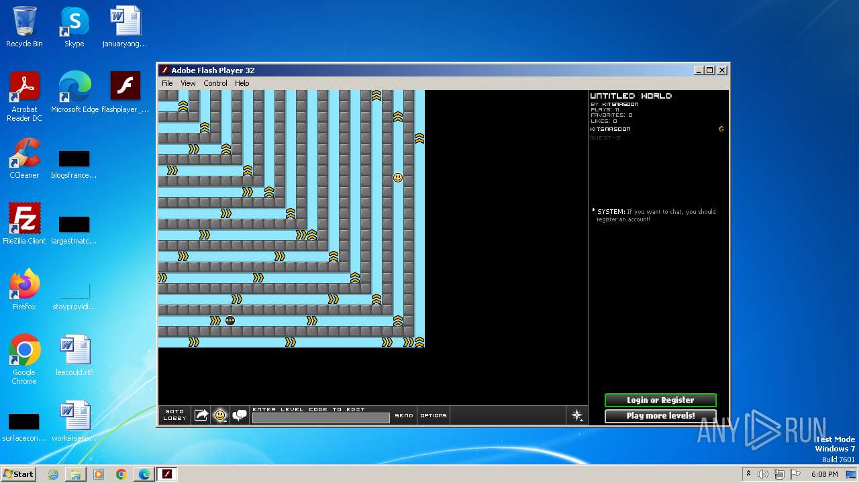Viewport: 859px width, 483px height.
Task: Click Play more levels button
Action: pyautogui.click(x=660, y=416)
